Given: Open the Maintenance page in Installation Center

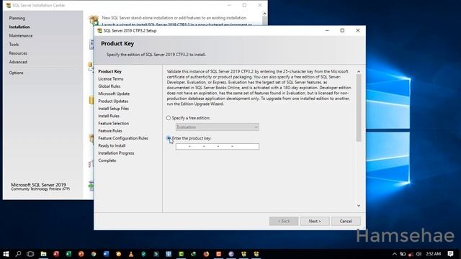Looking at the screenshot, I should (x=21, y=36).
